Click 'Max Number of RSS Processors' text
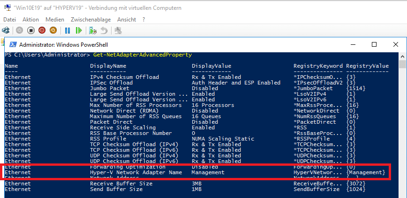 [x=136, y=105]
